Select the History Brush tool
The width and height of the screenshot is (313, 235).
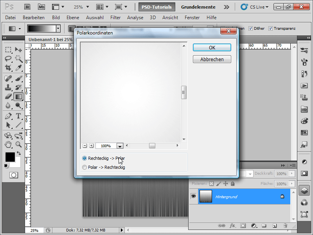point(18,87)
